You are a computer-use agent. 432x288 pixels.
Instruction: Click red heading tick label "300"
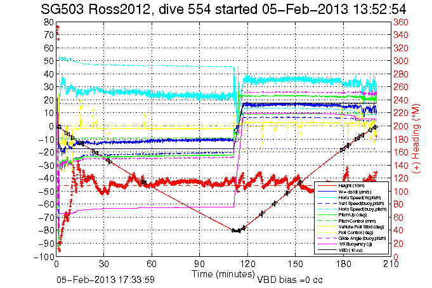pyautogui.click(x=400, y=61)
